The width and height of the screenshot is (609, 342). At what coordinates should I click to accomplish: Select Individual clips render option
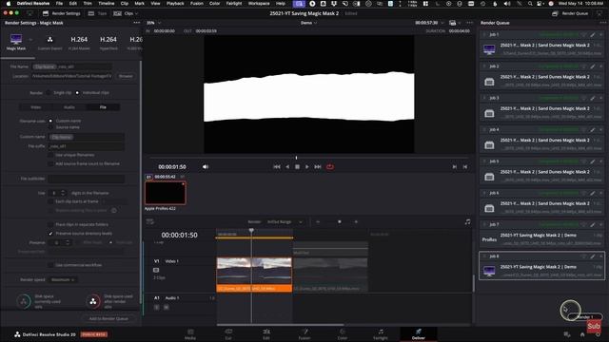pyautogui.click(x=77, y=93)
